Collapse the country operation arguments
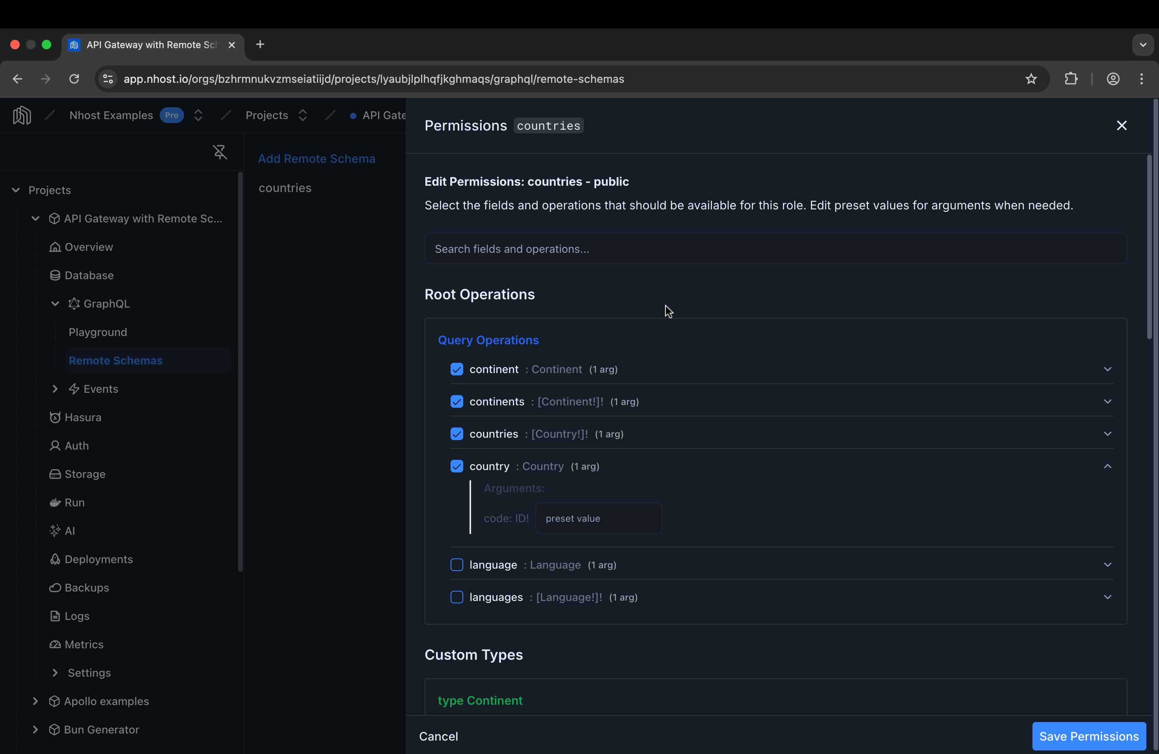This screenshot has width=1159, height=754. [x=1107, y=466]
